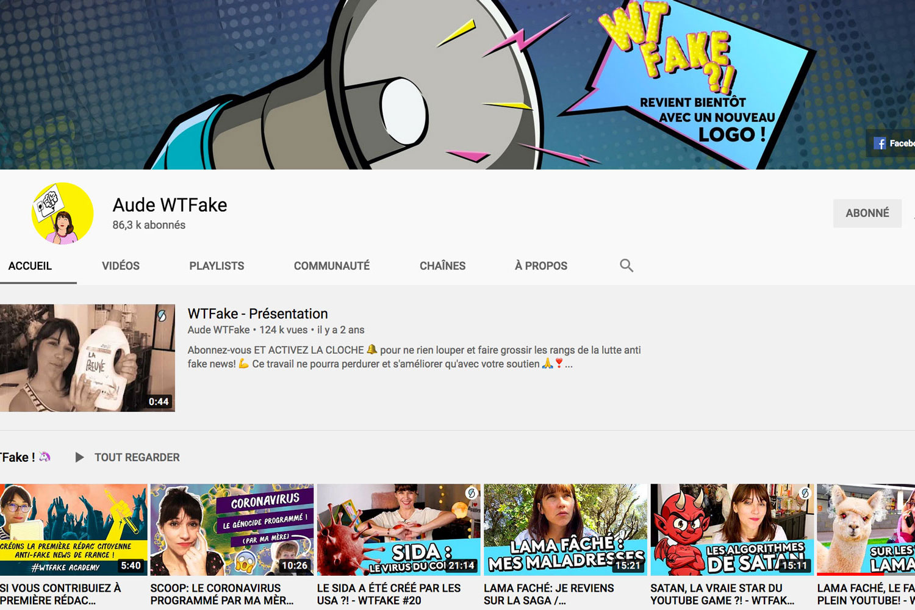This screenshot has height=610, width=915.
Task: Open the VIDÉOS tab
Action: pos(121,266)
